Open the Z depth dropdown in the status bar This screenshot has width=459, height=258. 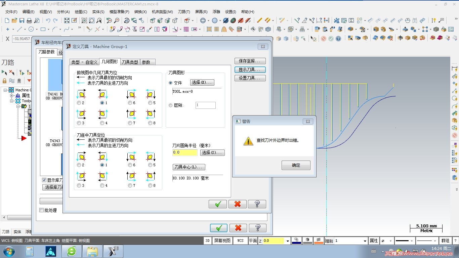click(x=288, y=241)
